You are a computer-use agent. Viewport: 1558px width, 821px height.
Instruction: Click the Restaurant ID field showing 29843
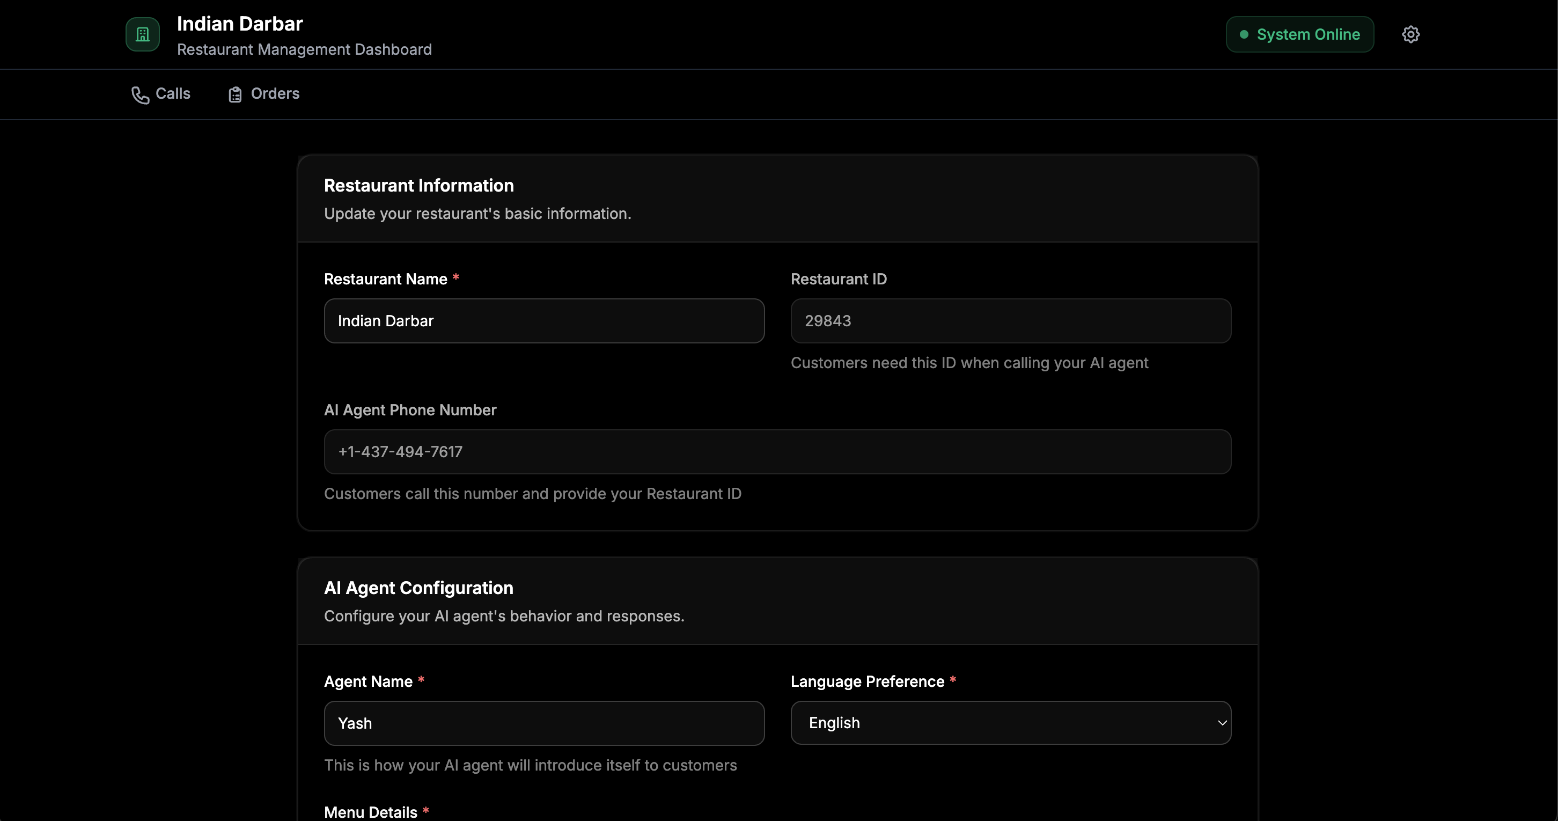(1010, 321)
